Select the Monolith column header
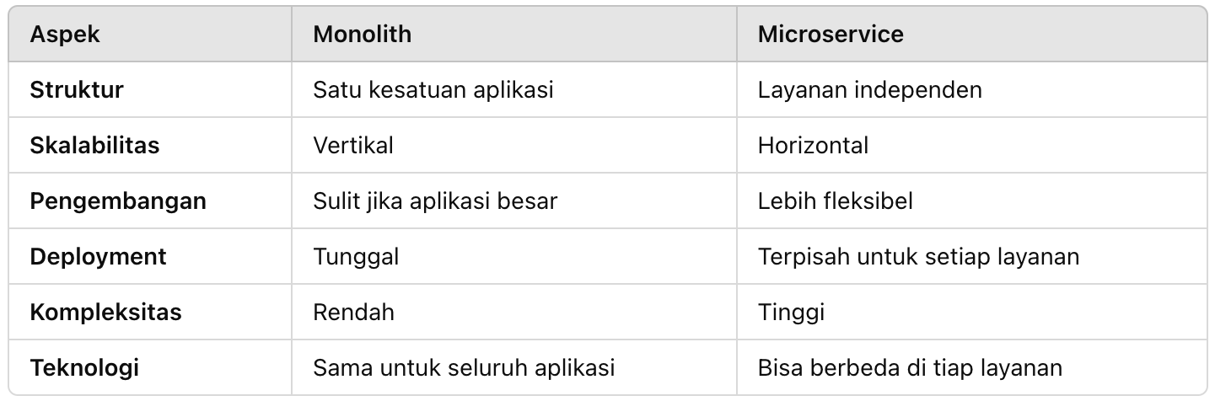This screenshot has width=1215, height=401. 362,34
